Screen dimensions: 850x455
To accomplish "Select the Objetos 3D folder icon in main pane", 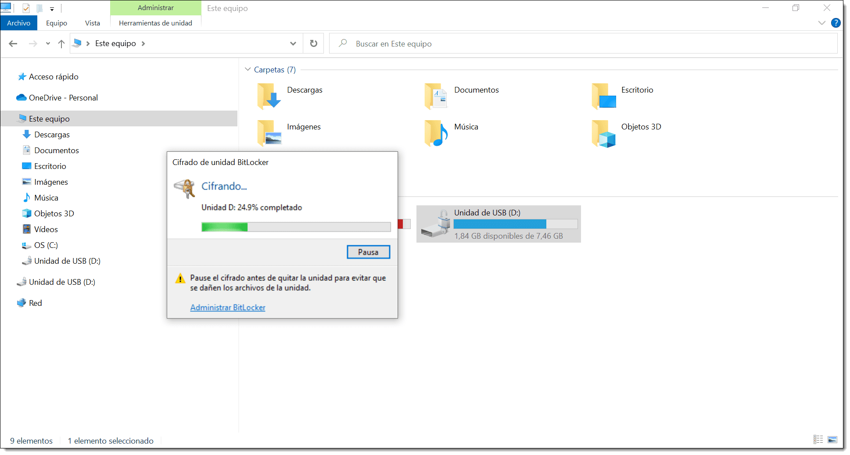I will coord(603,133).
